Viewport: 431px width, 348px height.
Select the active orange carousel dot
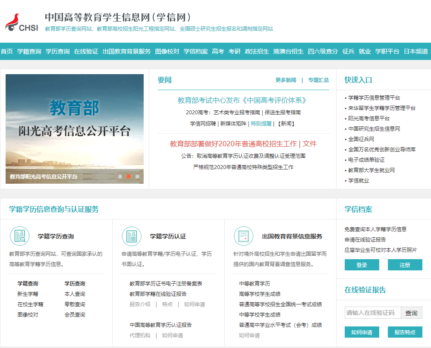pos(129,176)
